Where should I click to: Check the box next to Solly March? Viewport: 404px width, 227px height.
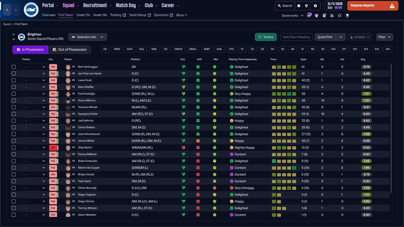14,148
